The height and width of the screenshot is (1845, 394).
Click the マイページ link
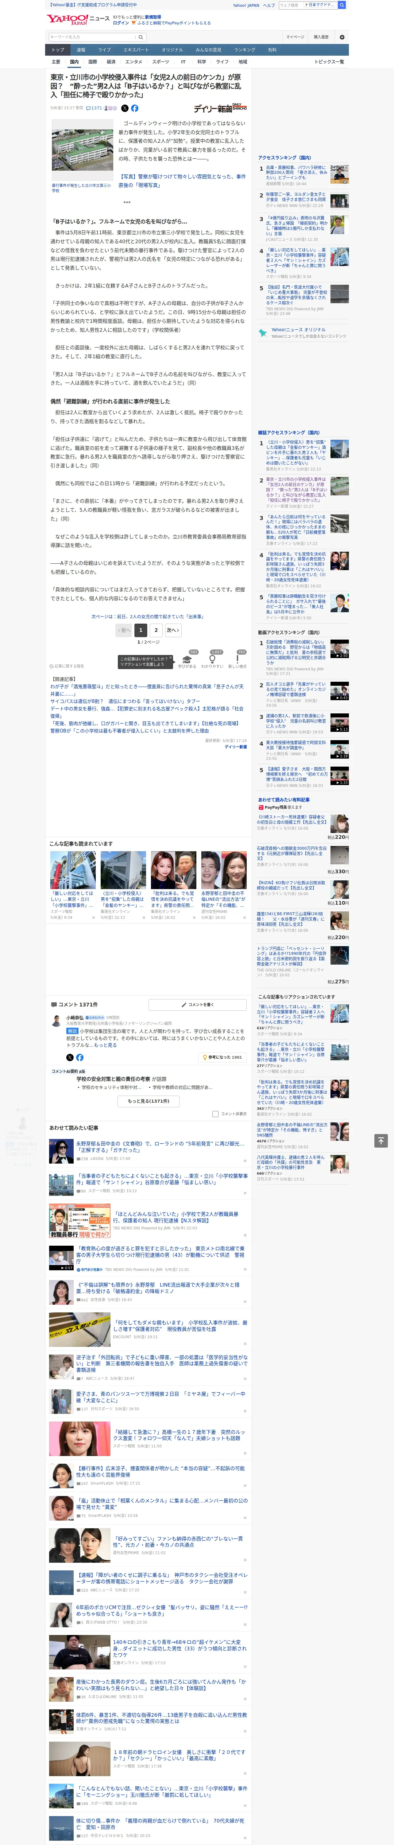click(295, 37)
